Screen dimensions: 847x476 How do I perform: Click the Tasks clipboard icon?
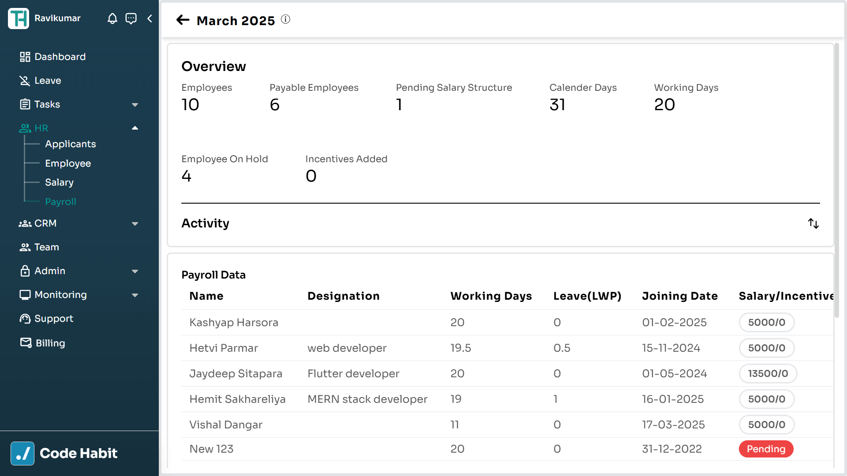(25, 104)
